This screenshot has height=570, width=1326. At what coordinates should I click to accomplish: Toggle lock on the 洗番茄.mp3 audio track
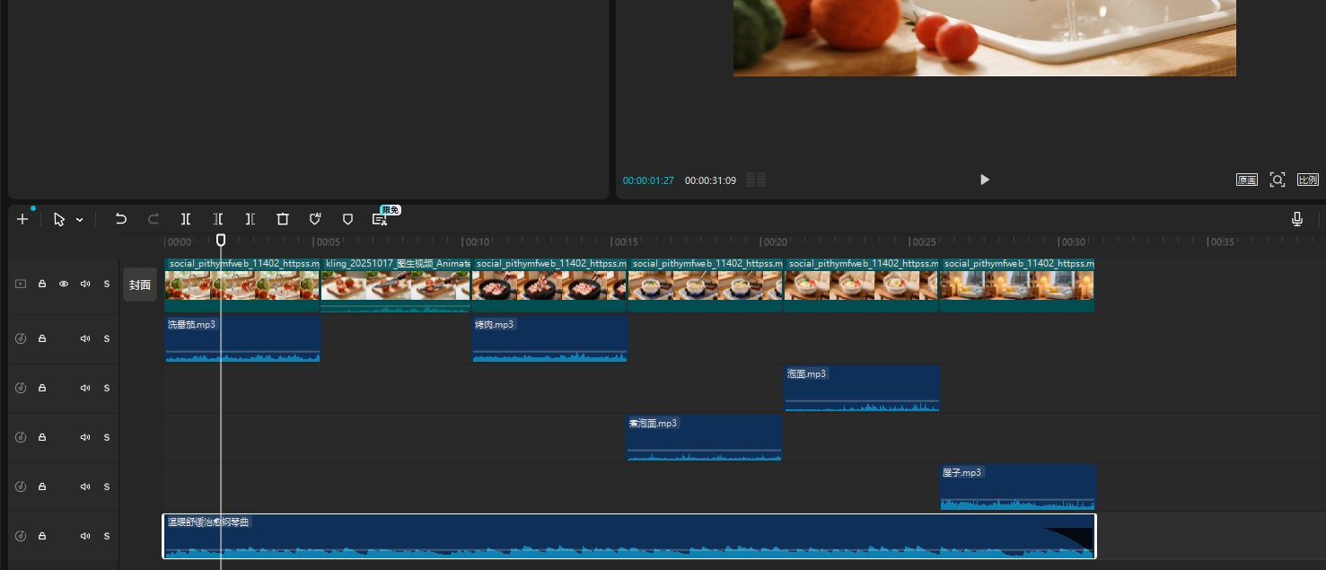(x=42, y=338)
